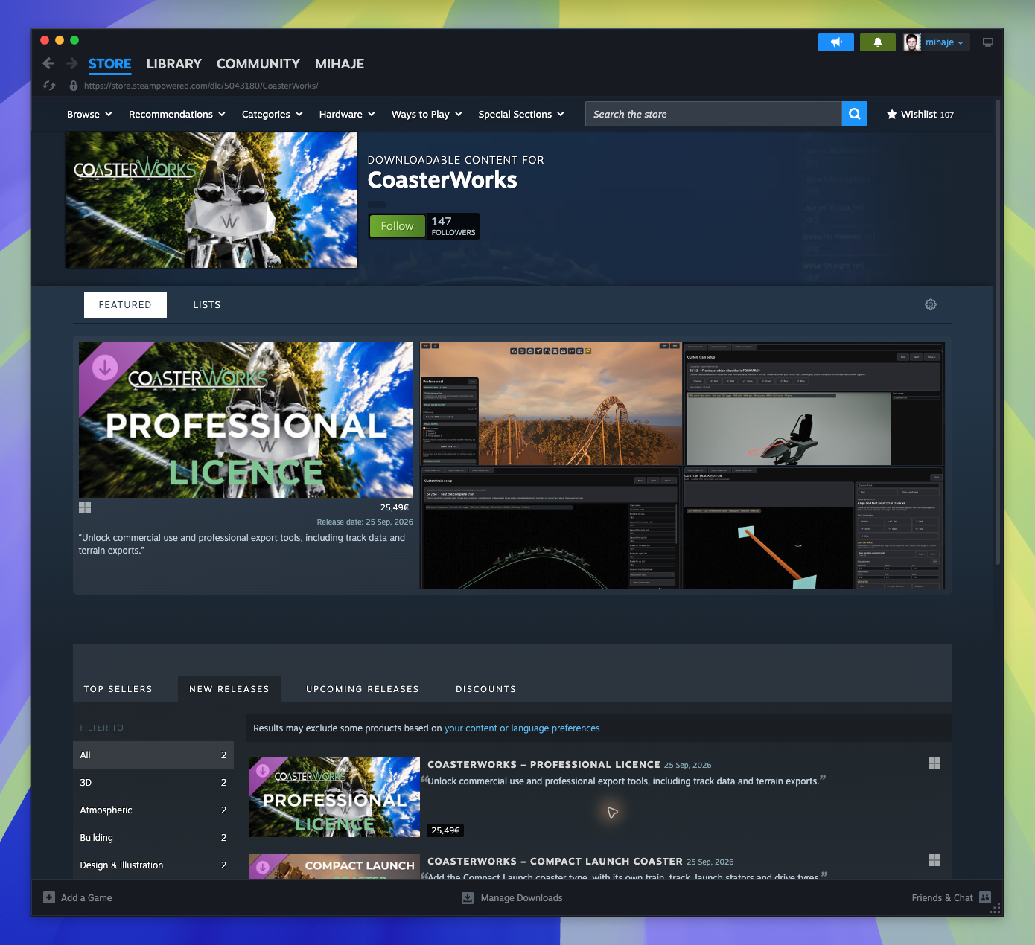Switch to Big Picture display mode
1035x945 pixels.
(x=988, y=42)
